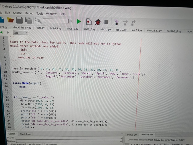The image size is (193, 145).
Task: Switch to lab08_2.py tab
Action: (x=89, y=29)
